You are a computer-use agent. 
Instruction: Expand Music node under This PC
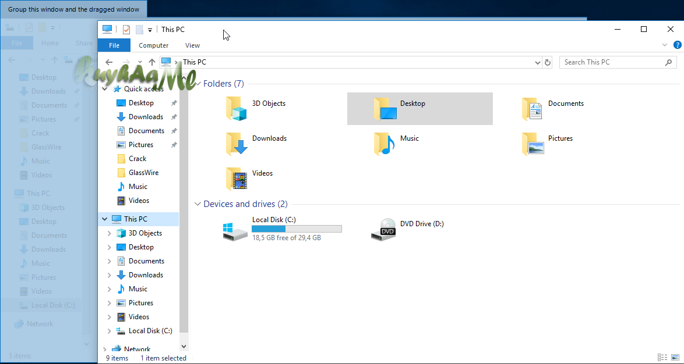coord(109,288)
